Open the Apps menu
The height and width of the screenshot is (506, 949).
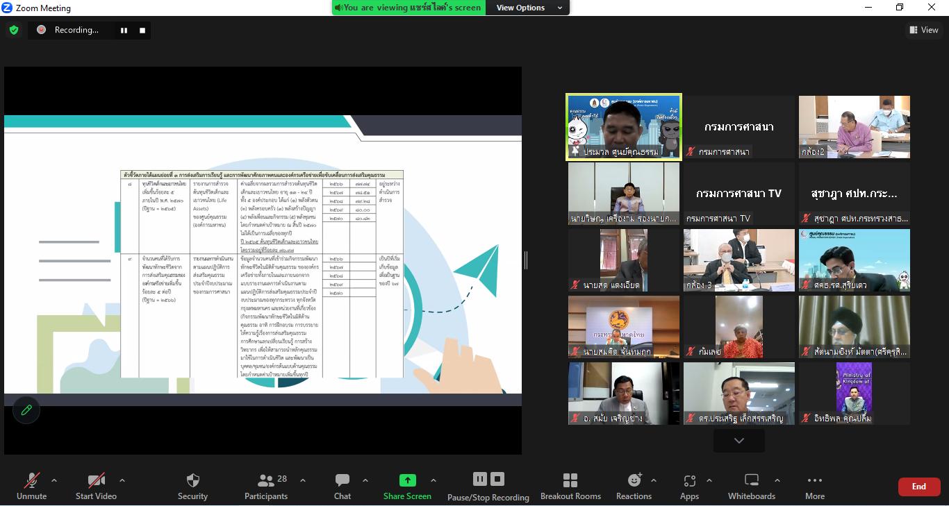(x=689, y=486)
